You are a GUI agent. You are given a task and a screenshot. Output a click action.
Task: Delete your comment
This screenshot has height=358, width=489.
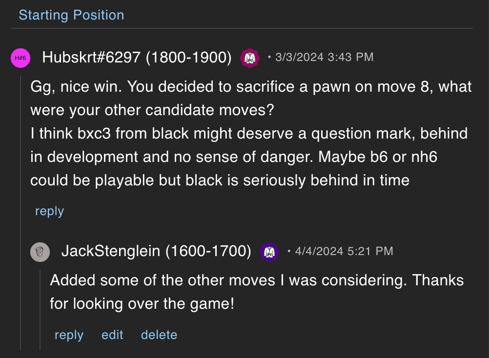pyautogui.click(x=159, y=335)
